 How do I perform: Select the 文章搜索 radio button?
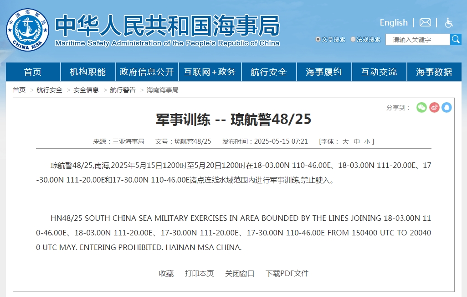click(x=318, y=40)
